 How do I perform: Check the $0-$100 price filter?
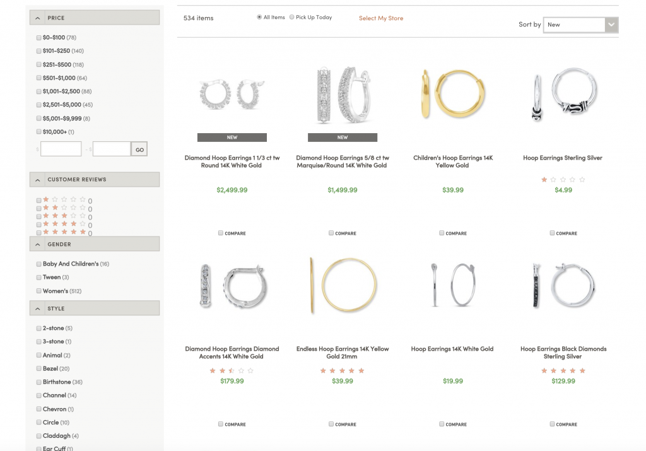point(38,37)
